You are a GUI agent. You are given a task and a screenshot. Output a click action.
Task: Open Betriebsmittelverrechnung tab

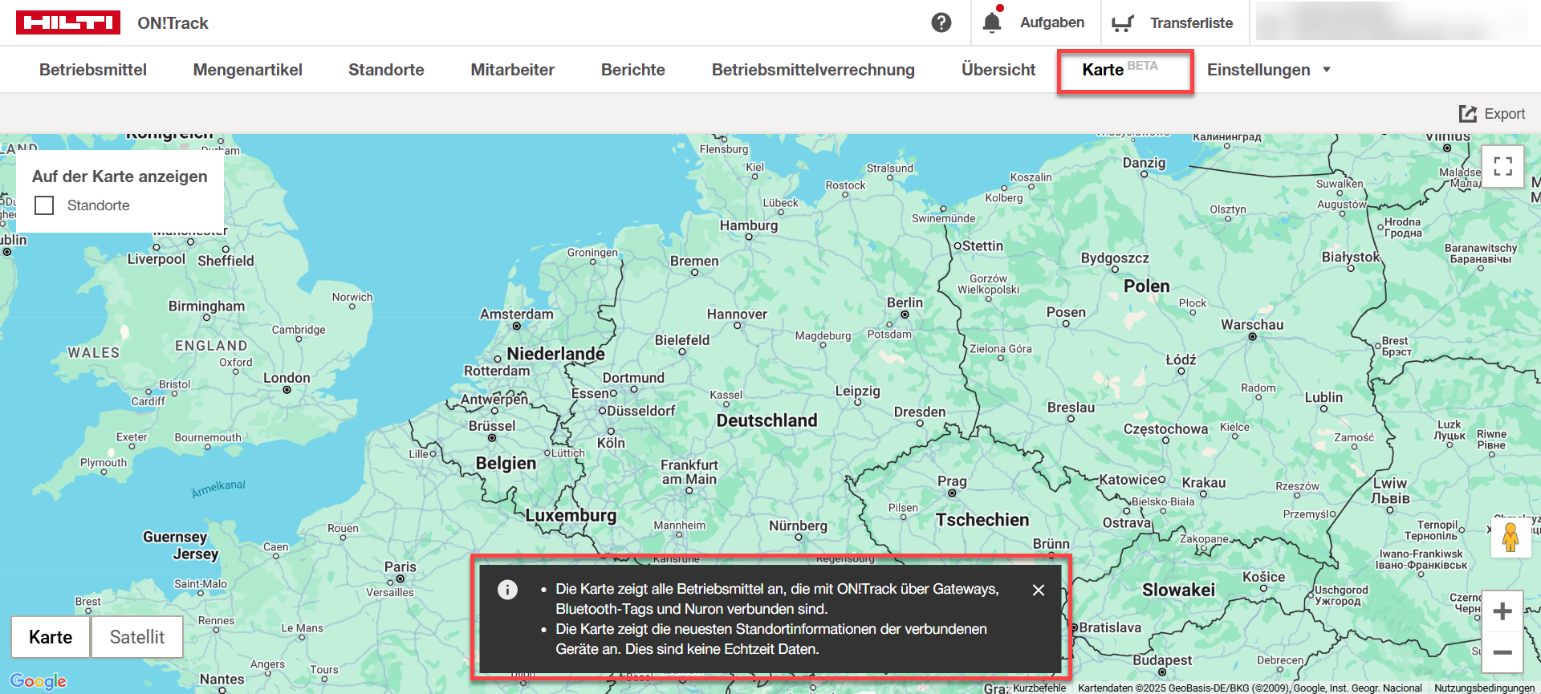(813, 70)
